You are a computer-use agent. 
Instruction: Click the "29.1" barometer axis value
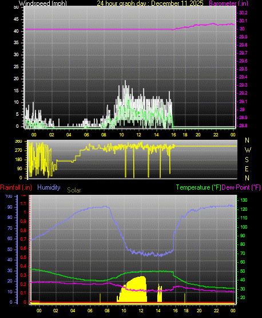click(x=243, y=101)
